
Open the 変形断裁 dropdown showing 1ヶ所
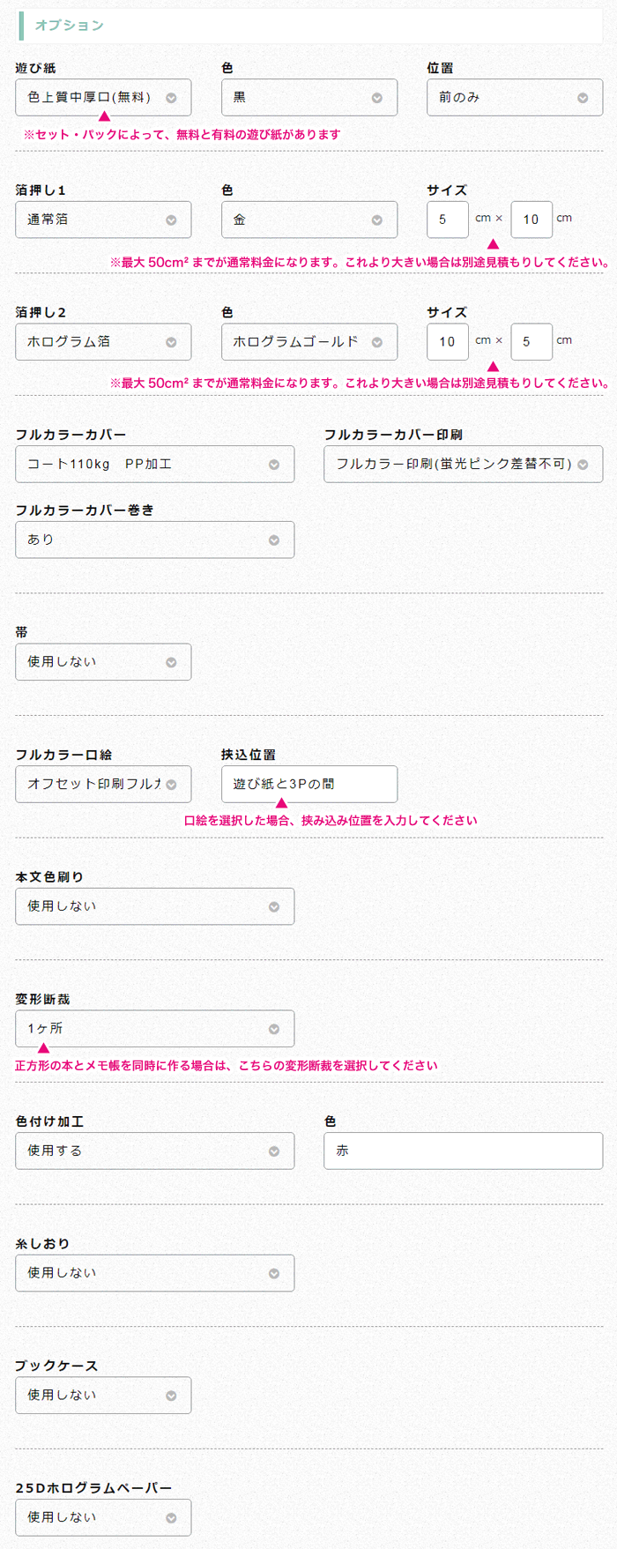coord(155,1029)
